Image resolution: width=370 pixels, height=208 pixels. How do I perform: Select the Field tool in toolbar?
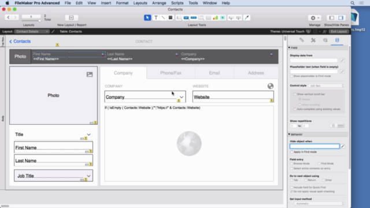[231, 18]
